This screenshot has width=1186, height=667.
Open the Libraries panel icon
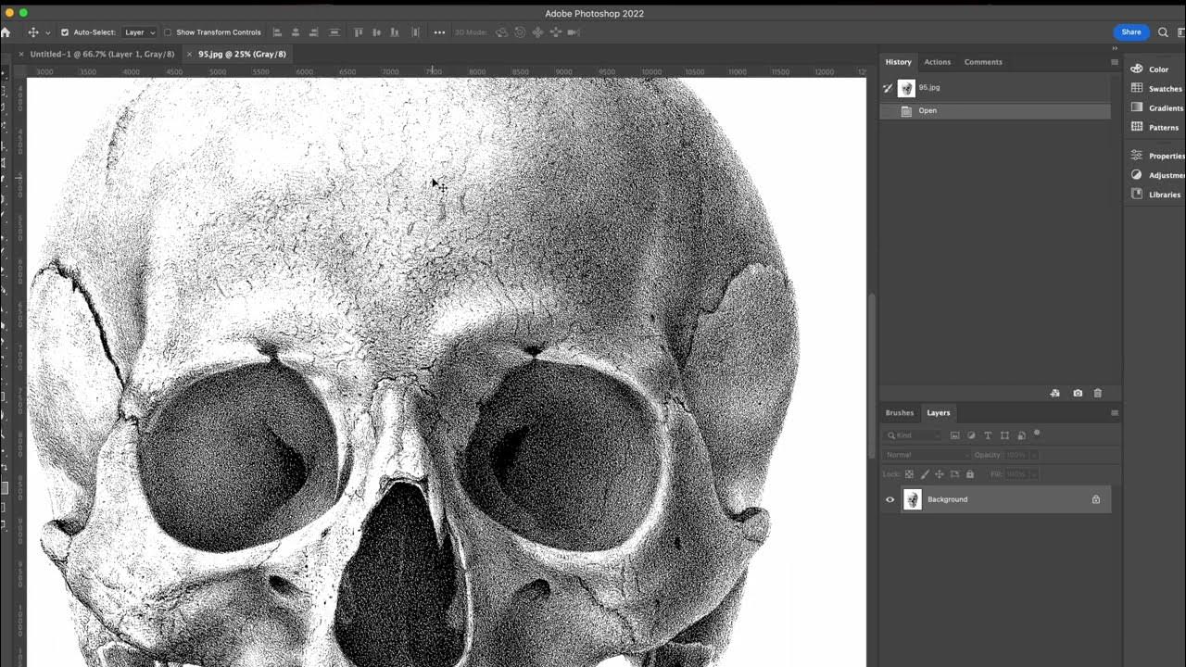point(1137,195)
